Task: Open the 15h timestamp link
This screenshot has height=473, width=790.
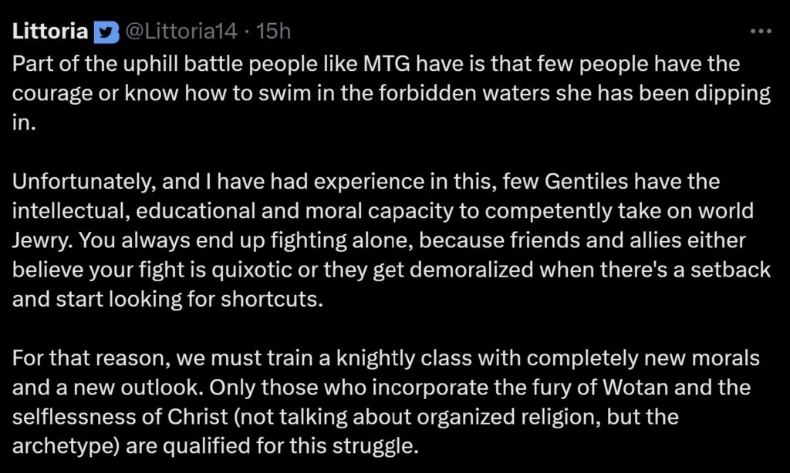Action: tap(274, 32)
